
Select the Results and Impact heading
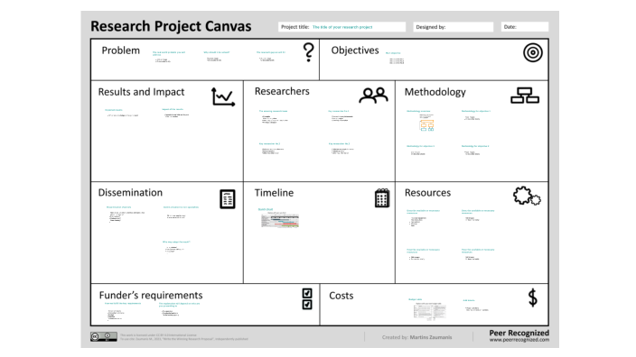(x=141, y=92)
